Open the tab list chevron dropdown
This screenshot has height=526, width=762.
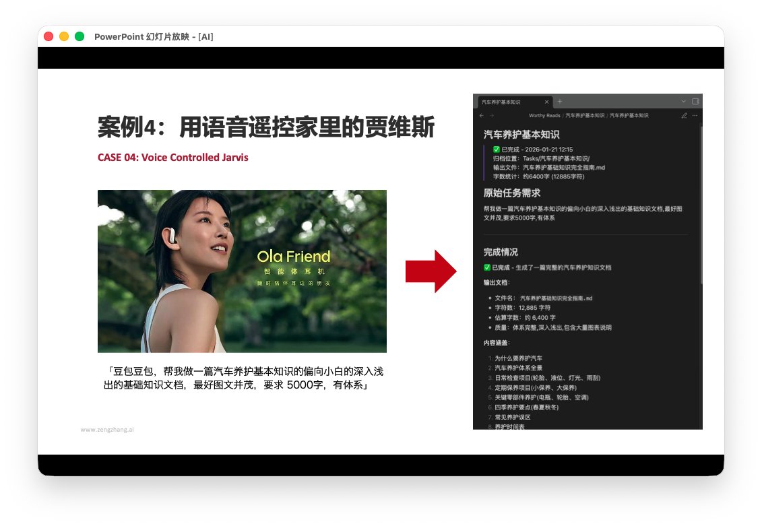pos(683,101)
